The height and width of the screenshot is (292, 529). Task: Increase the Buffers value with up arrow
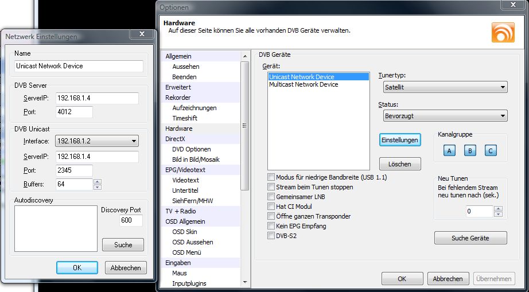(x=97, y=182)
